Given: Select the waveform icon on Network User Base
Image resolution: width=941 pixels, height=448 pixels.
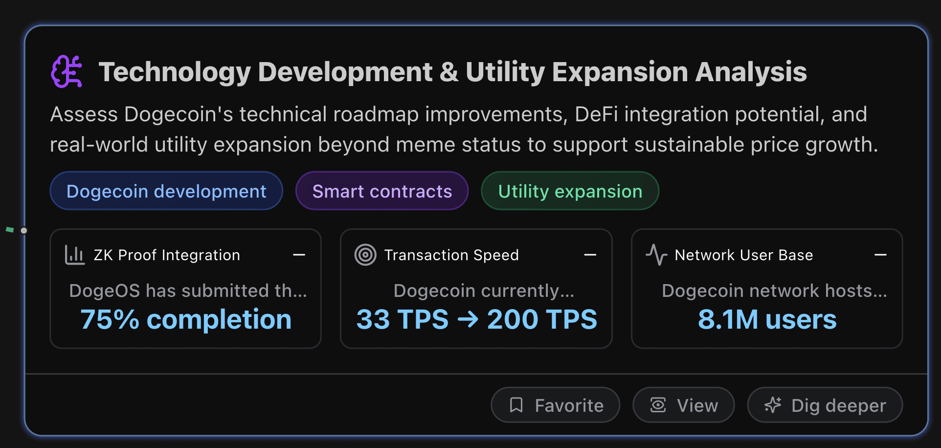Looking at the screenshot, I should [657, 255].
